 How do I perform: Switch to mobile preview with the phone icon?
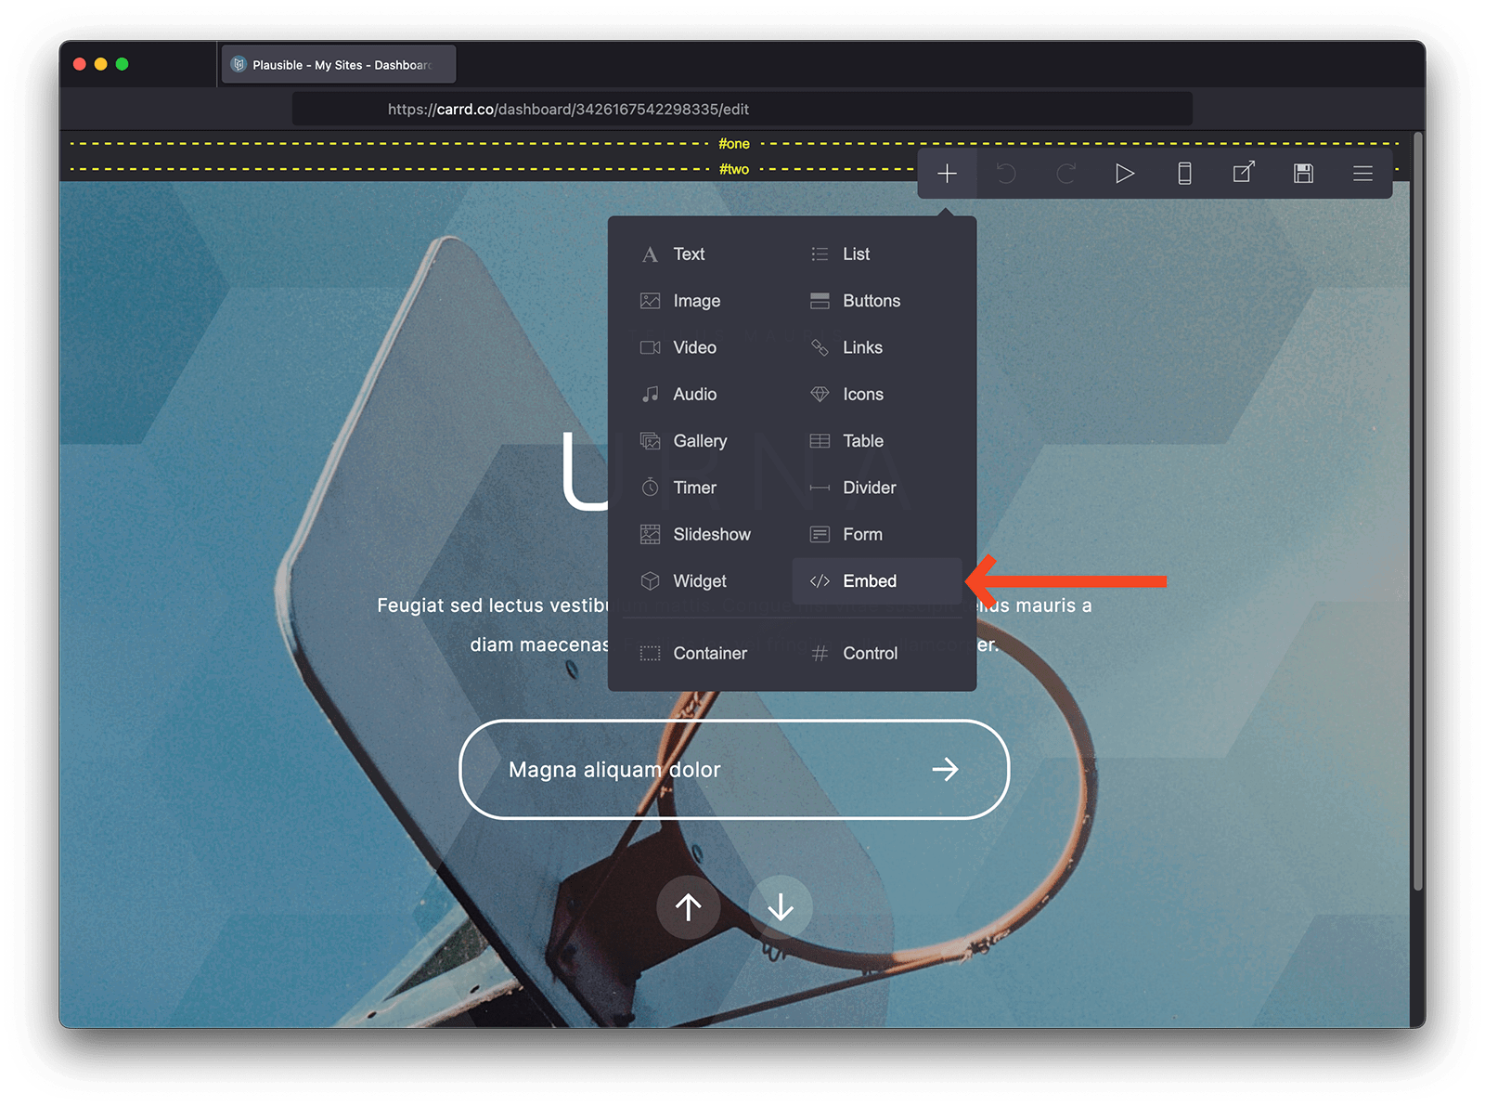[x=1184, y=173]
